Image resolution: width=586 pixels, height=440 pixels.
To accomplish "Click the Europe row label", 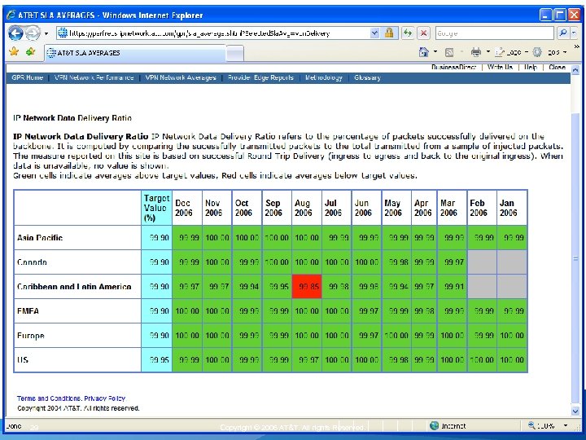I will 31,335.
